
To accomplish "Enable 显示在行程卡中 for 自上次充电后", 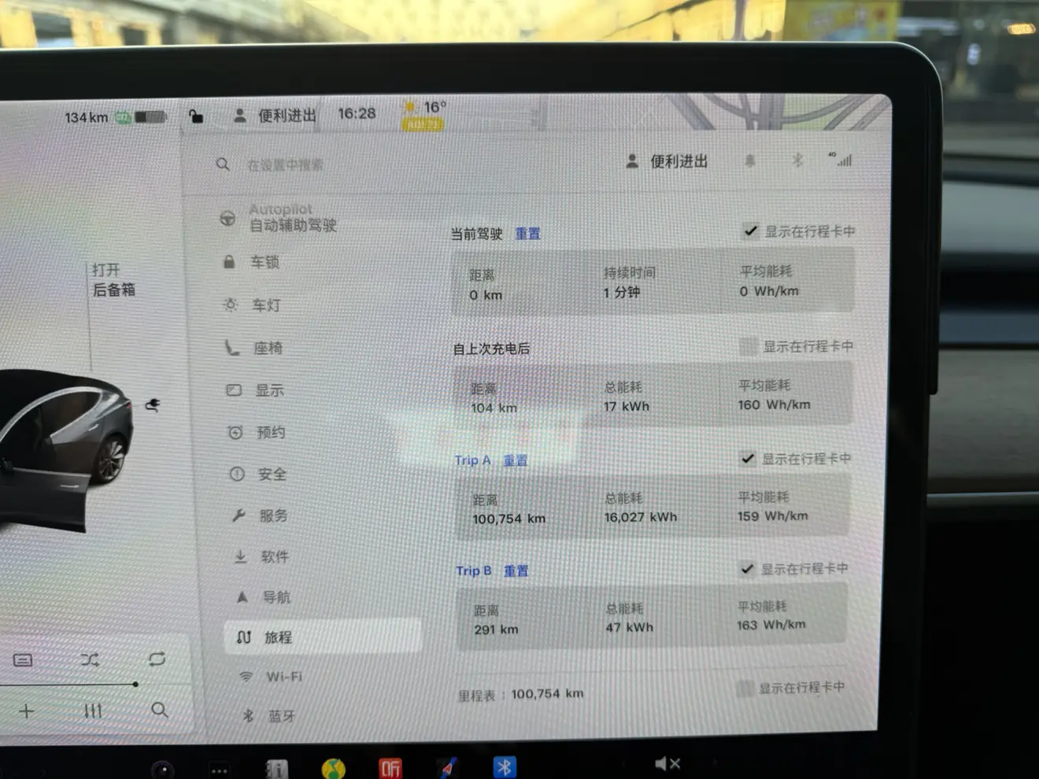I will [748, 346].
